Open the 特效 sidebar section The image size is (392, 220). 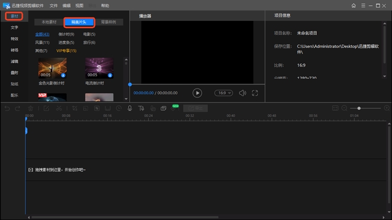(14, 39)
